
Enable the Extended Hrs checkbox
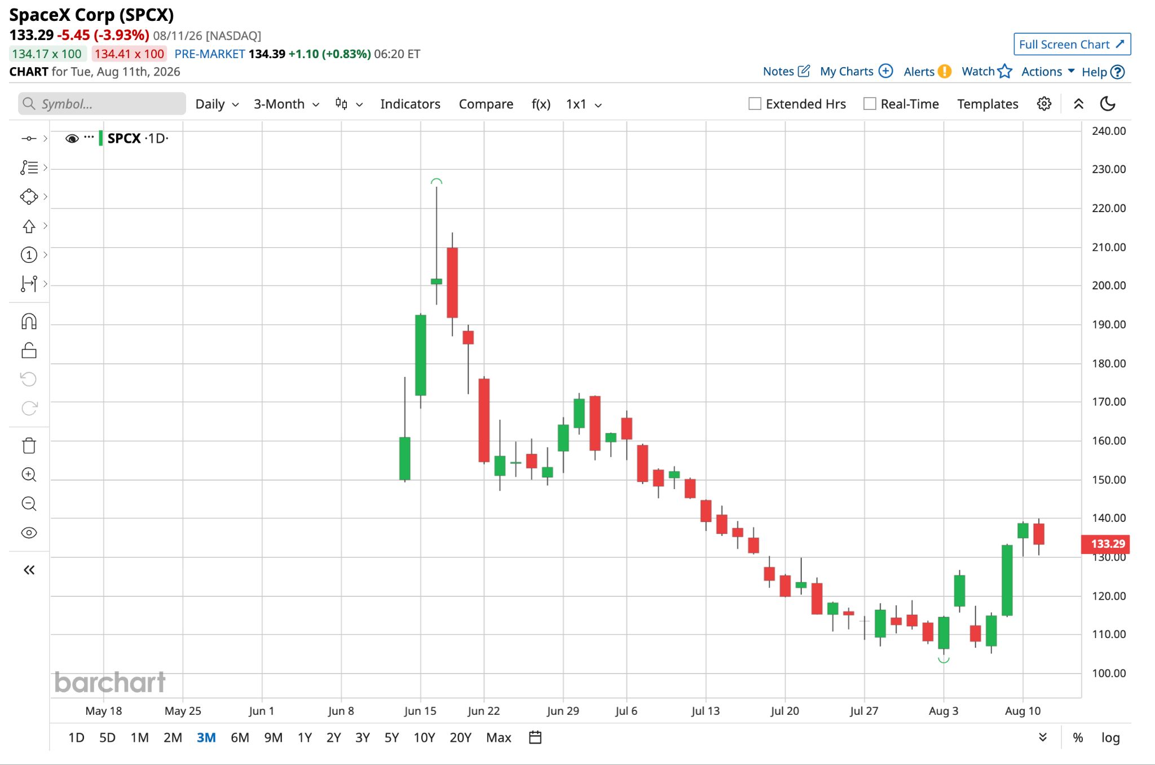tap(755, 104)
